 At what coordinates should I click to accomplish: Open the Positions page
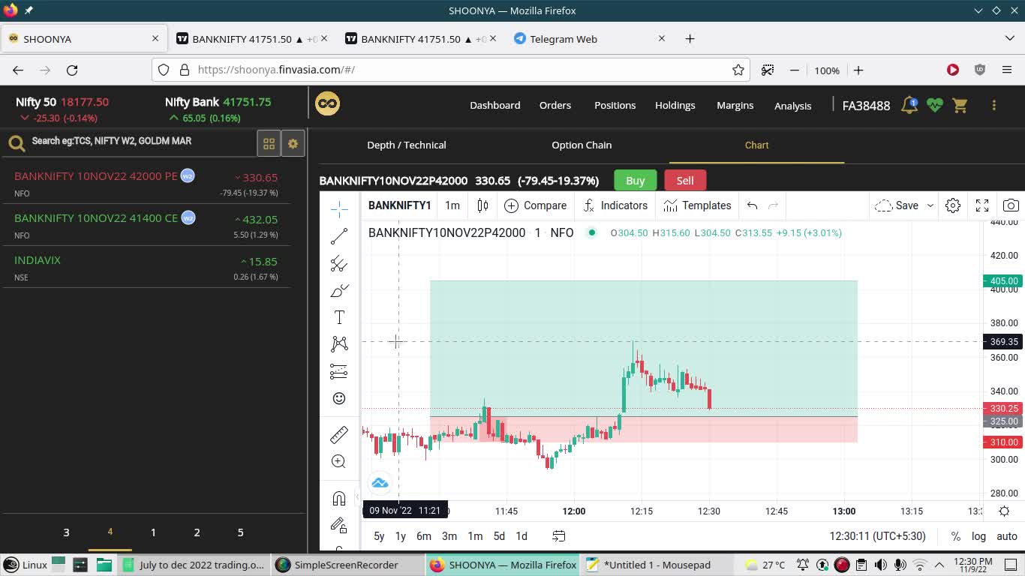point(615,105)
